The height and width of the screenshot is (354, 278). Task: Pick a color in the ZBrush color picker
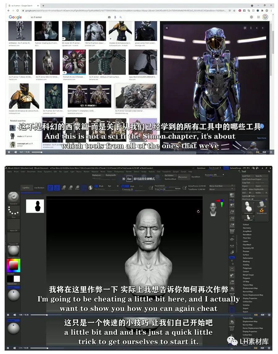point(14,265)
